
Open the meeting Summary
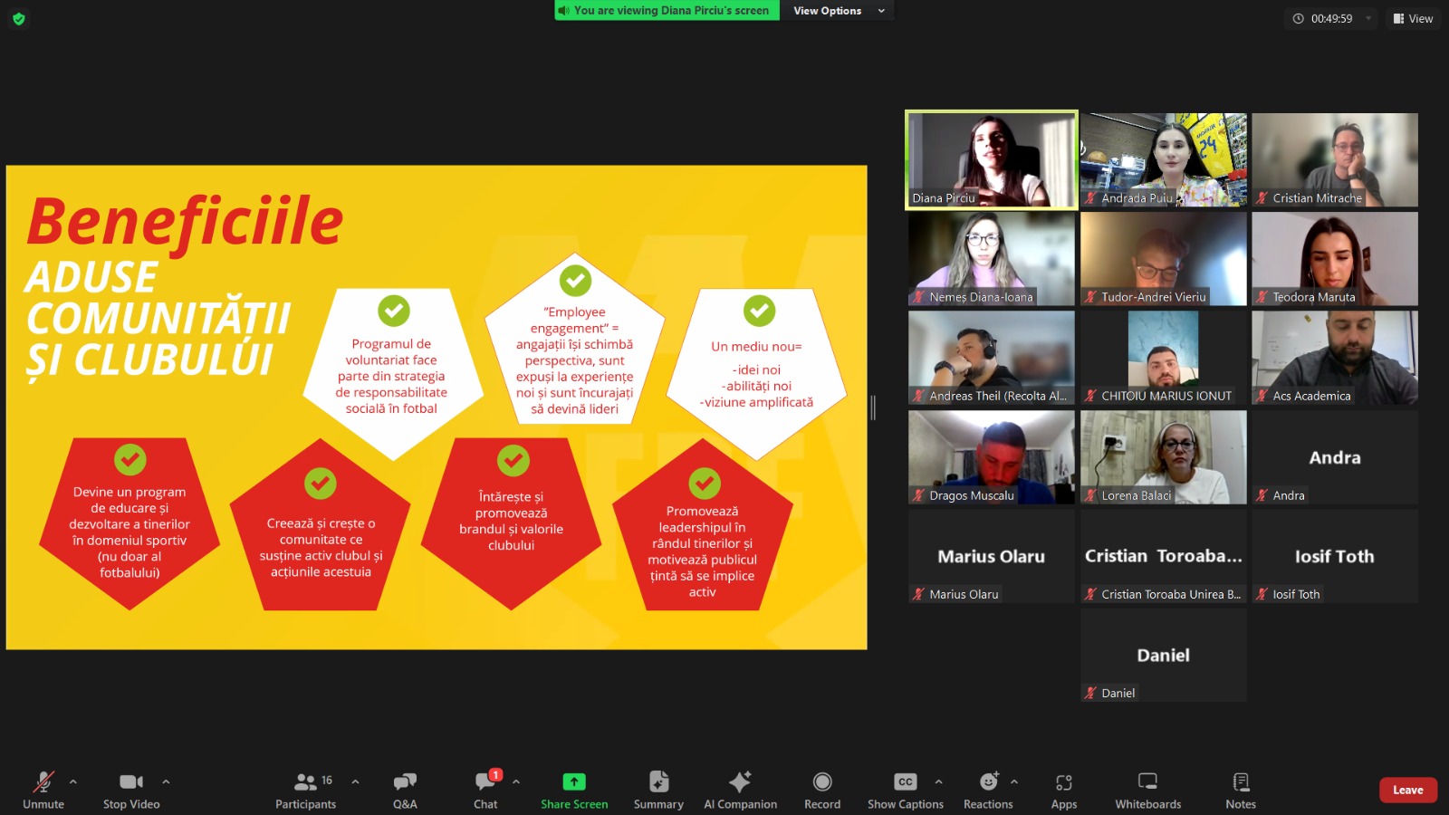click(x=658, y=789)
